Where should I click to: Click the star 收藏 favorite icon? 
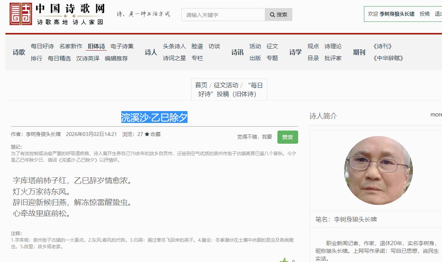147,134
